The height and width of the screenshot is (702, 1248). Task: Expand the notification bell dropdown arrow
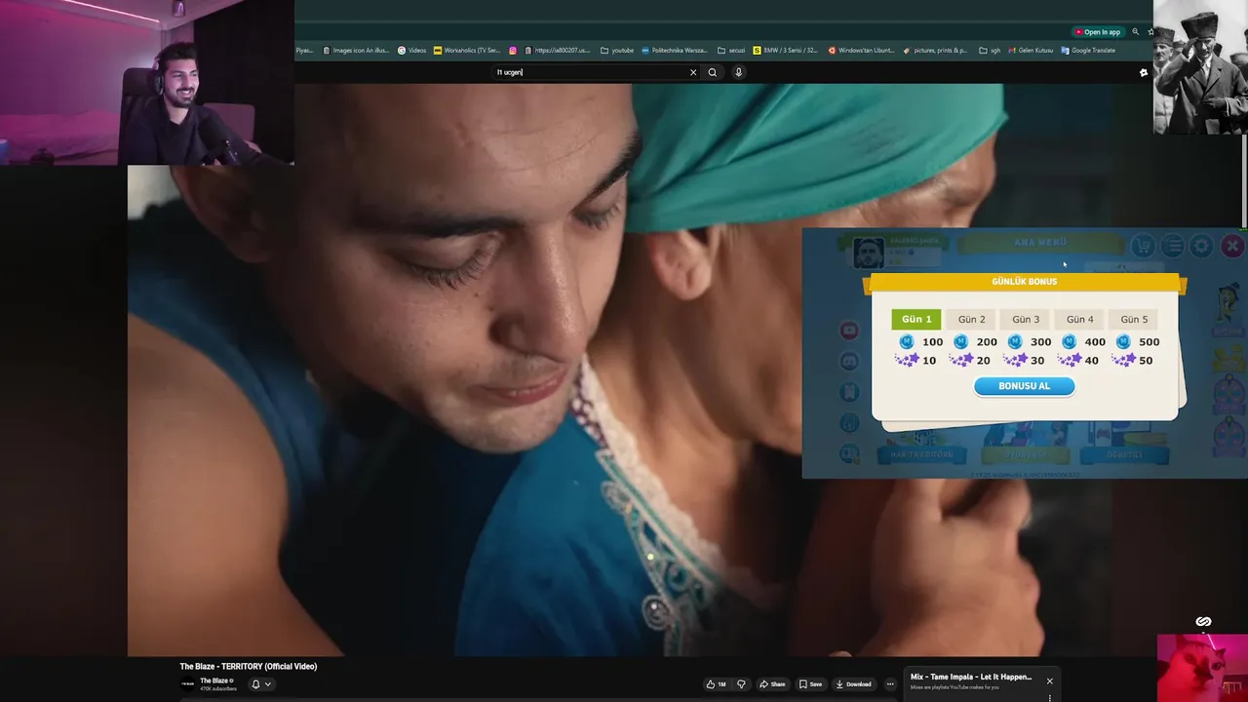(x=268, y=684)
